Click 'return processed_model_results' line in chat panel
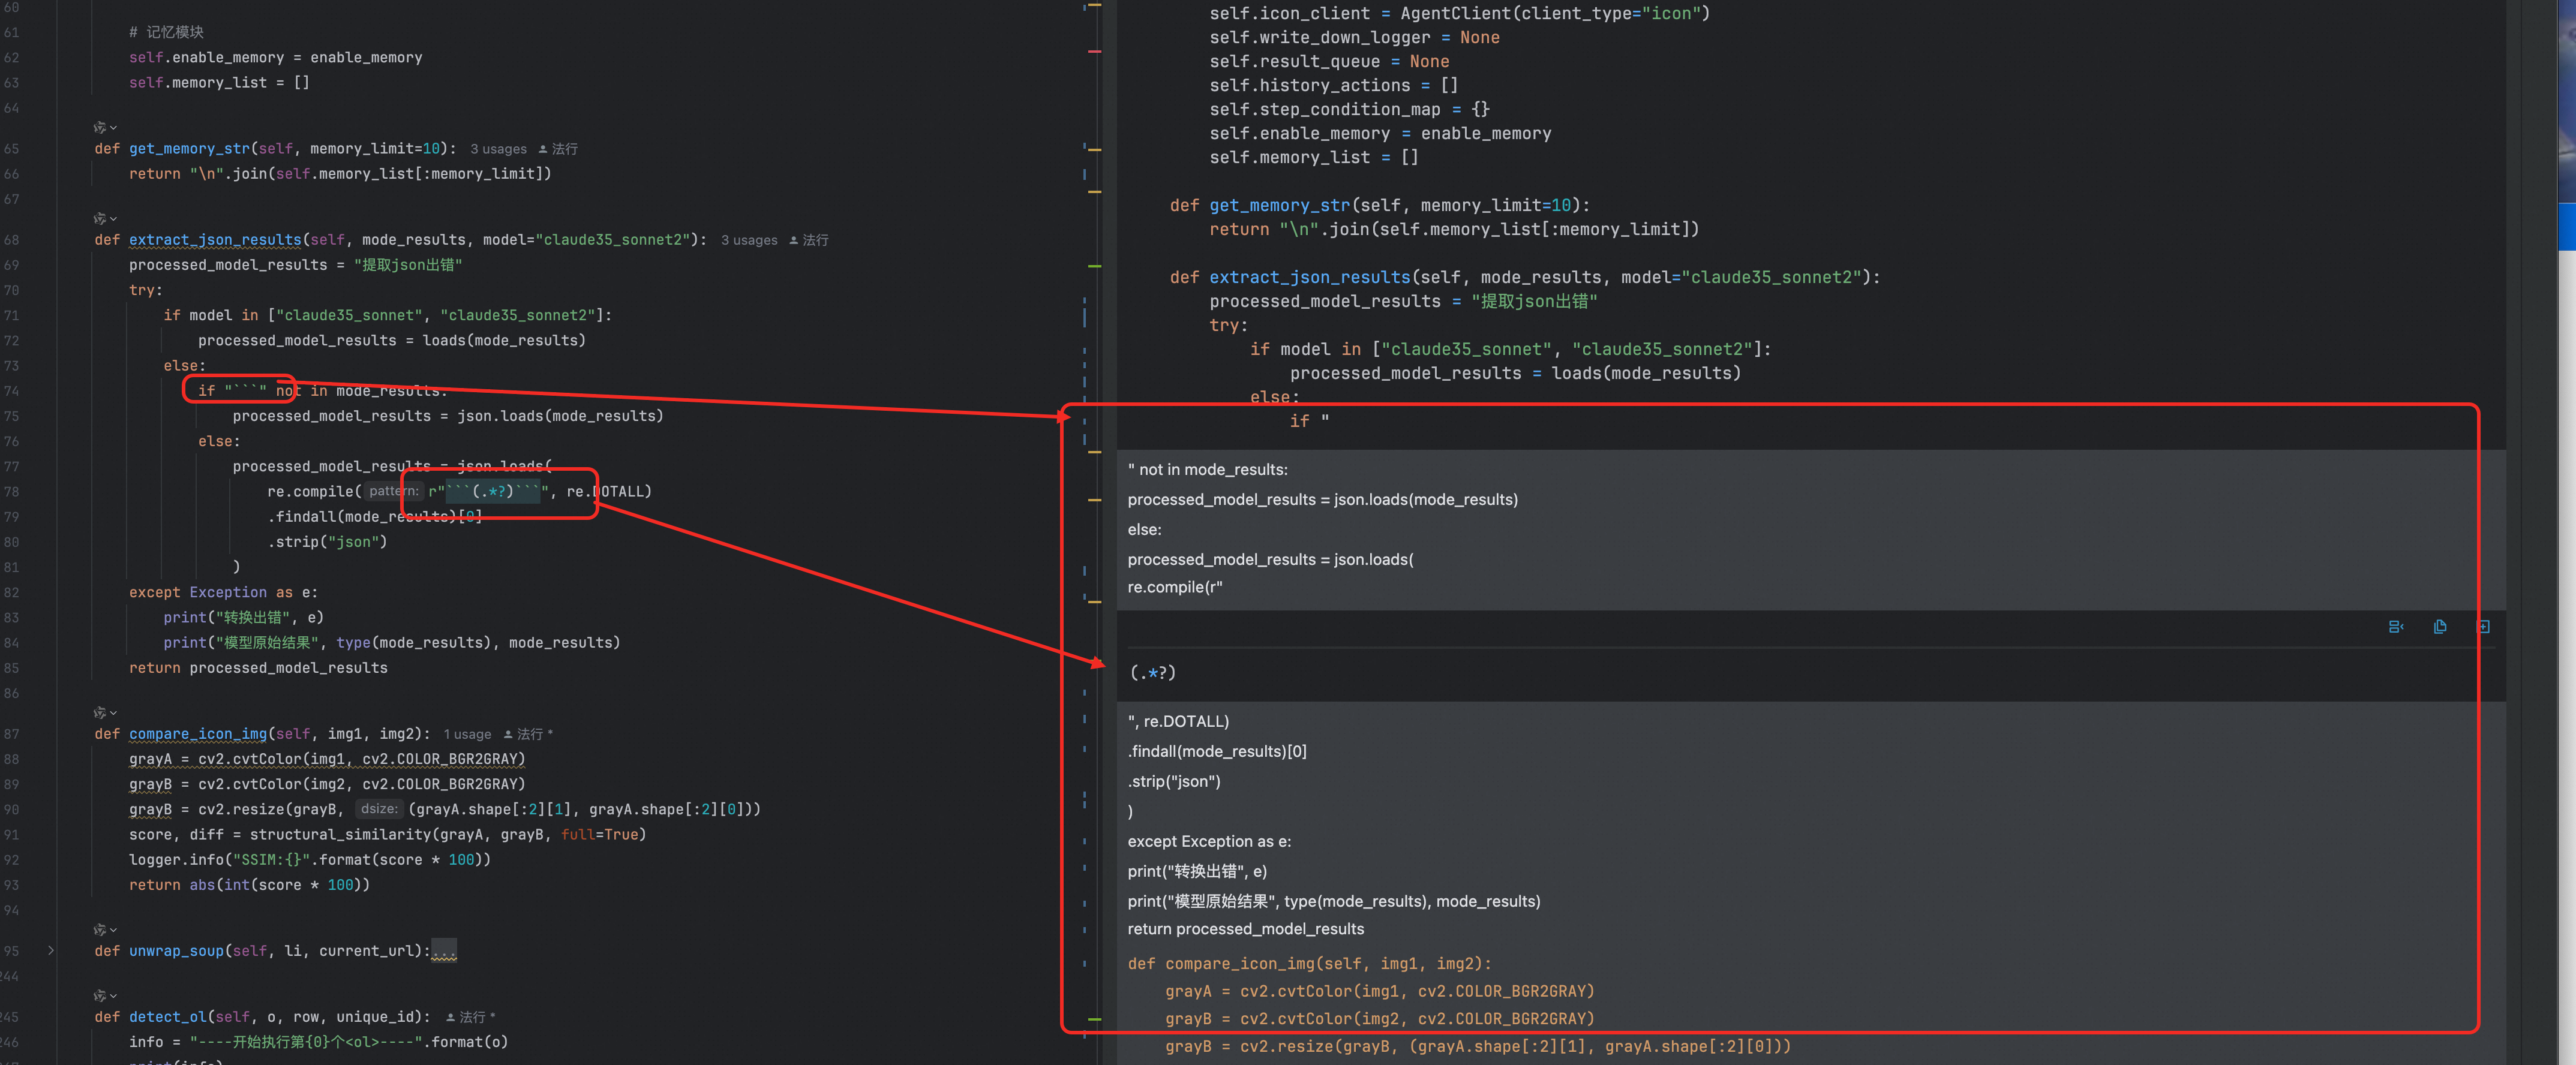The height and width of the screenshot is (1065, 2576). pyautogui.click(x=1245, y=929)
